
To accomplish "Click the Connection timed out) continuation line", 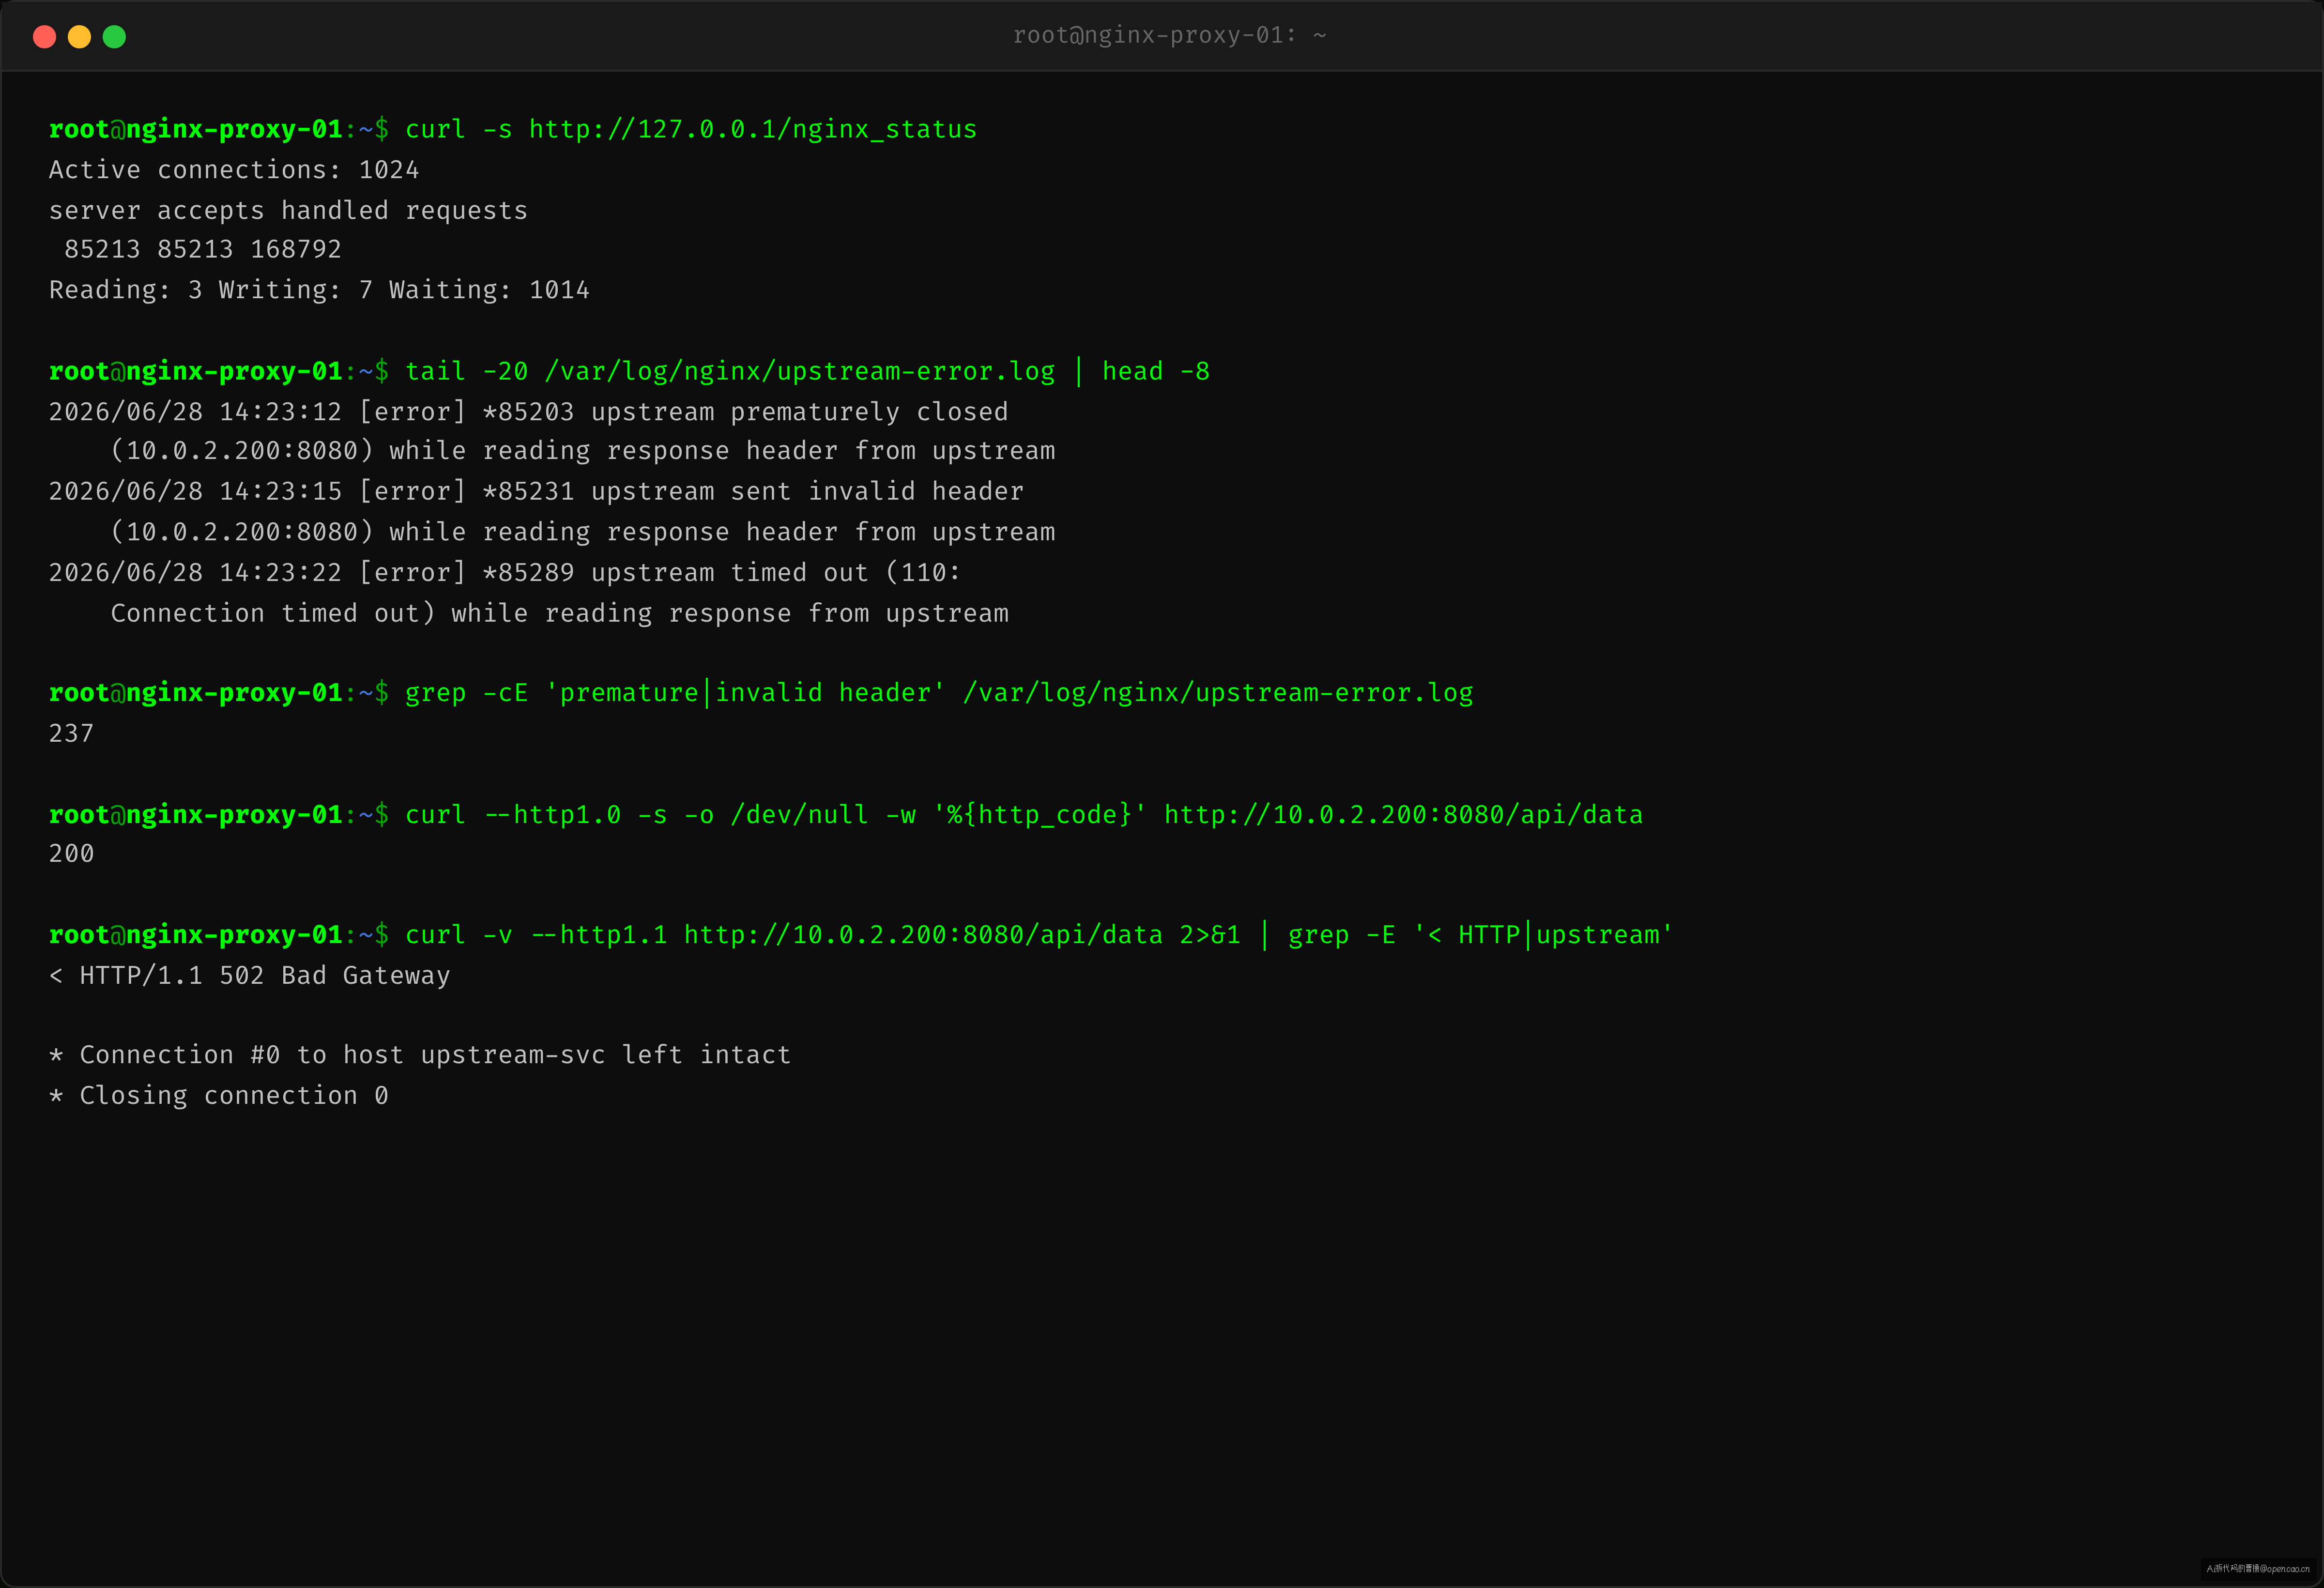I will point(559,613).
